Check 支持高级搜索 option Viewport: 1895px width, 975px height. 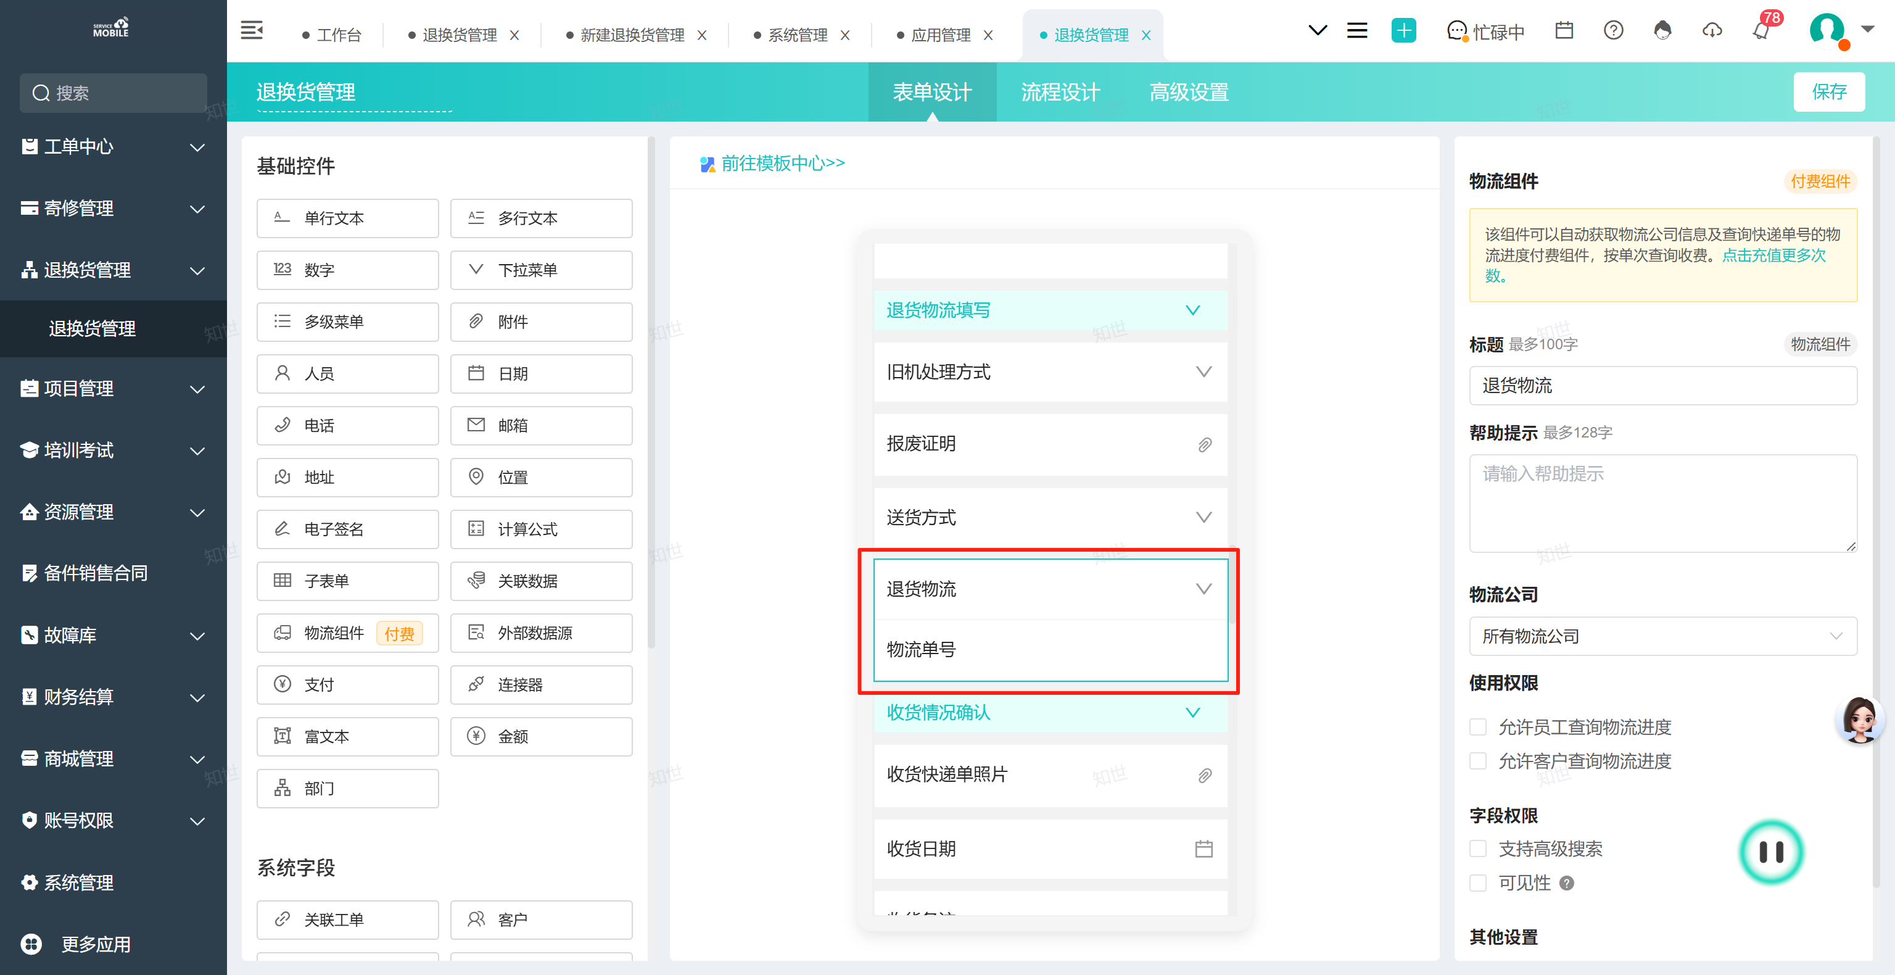coord(1477,849)
